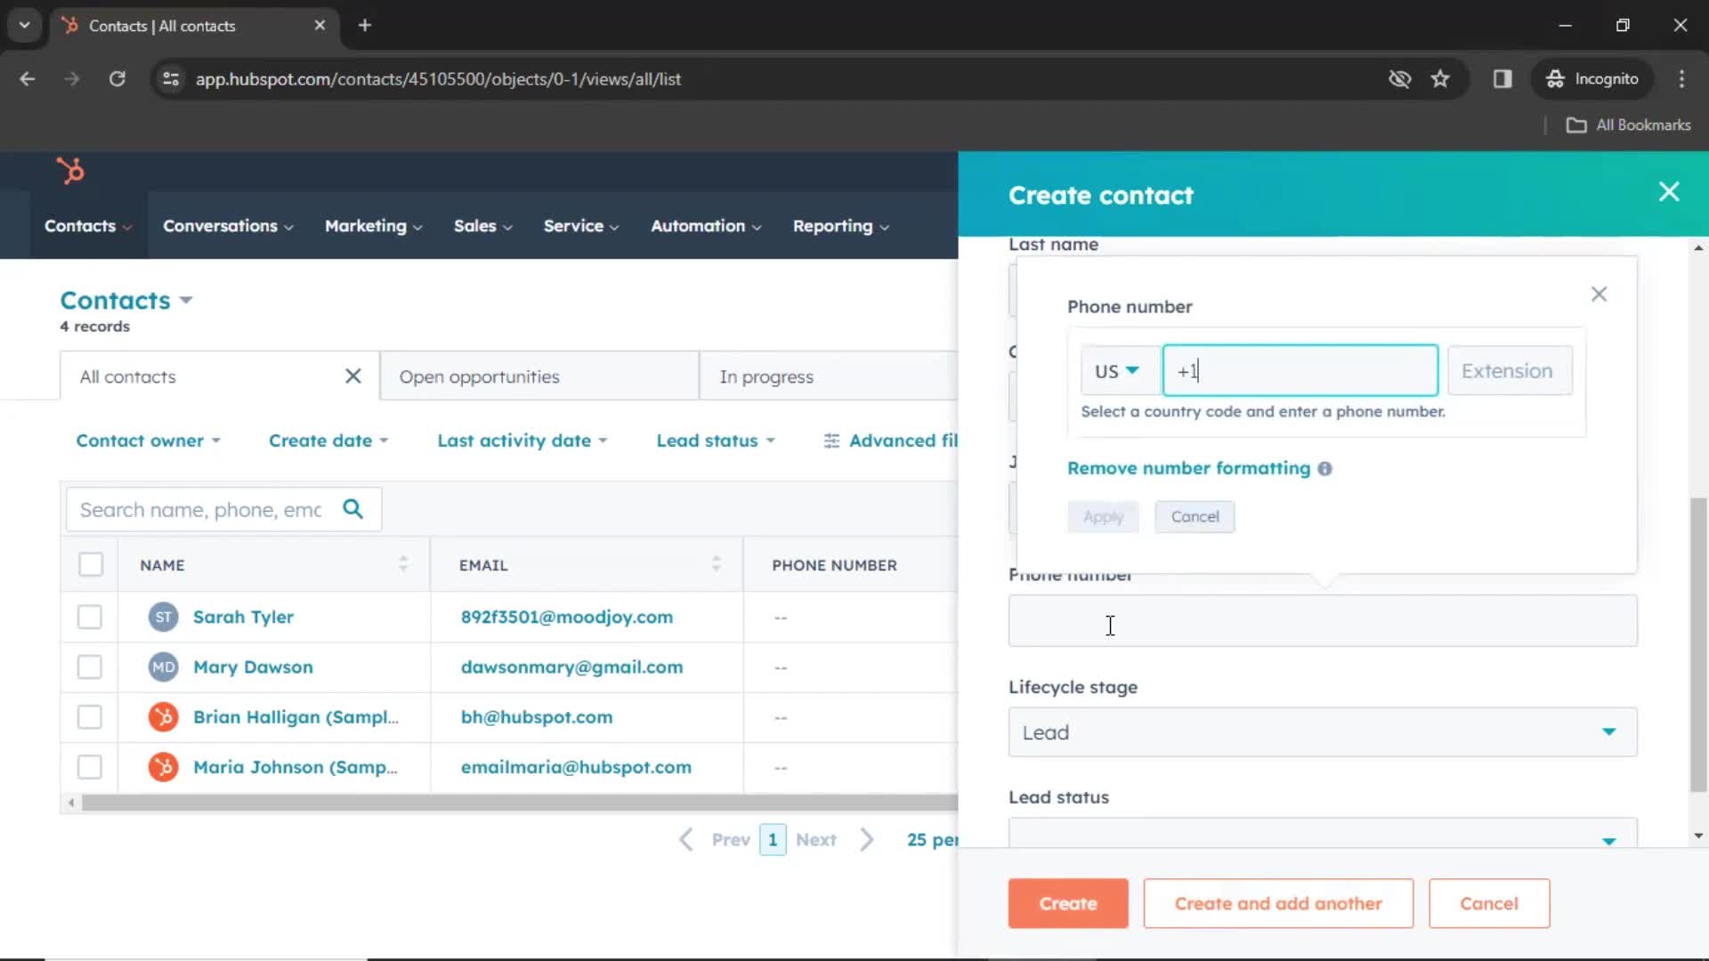Screen dimensions: 1709x961
Task: Click the Apply button for phone number
Action: pos(1104,516)
